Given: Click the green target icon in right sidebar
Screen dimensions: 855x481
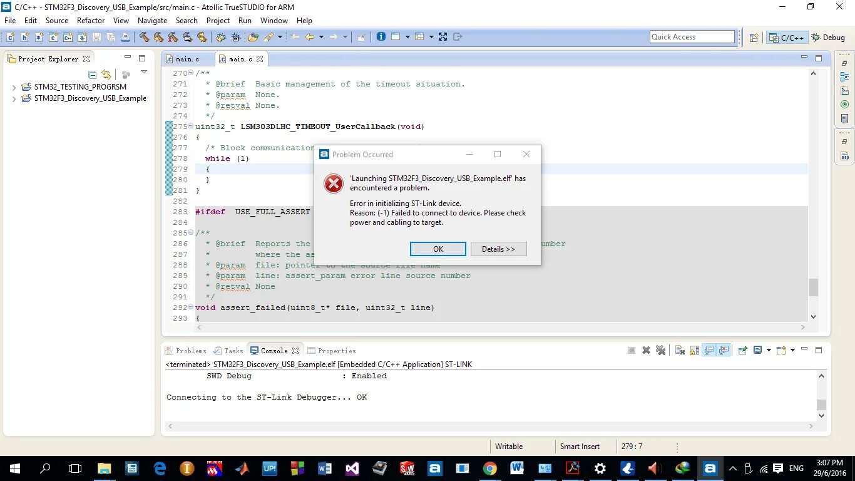Looking at the screenshot, I should [x=844, y=105].
